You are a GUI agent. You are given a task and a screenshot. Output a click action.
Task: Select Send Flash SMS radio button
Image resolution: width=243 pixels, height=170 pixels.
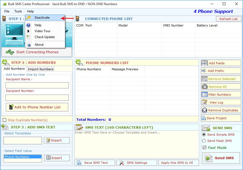(x=204, y=141)
